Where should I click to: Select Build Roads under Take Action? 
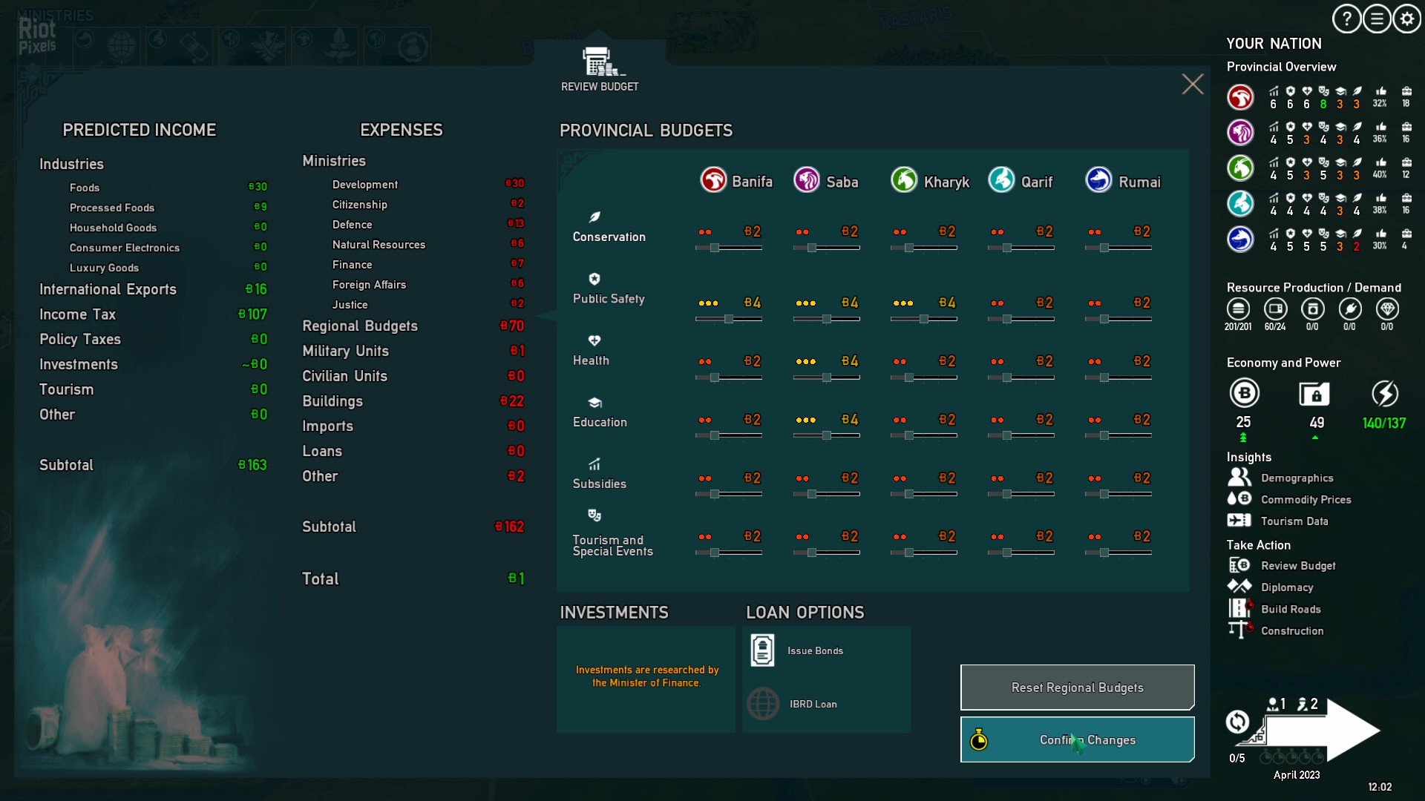click(1291, 609)
